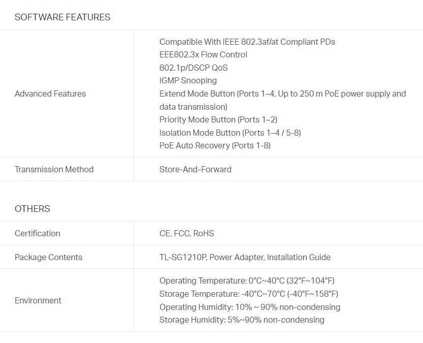
Task: Click the Isolation Mode Button line
Action: pyautogui.click(x=230, y=133)
